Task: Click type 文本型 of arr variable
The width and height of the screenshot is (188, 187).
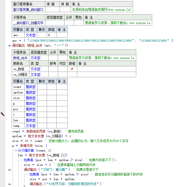Action: point(31,35)
